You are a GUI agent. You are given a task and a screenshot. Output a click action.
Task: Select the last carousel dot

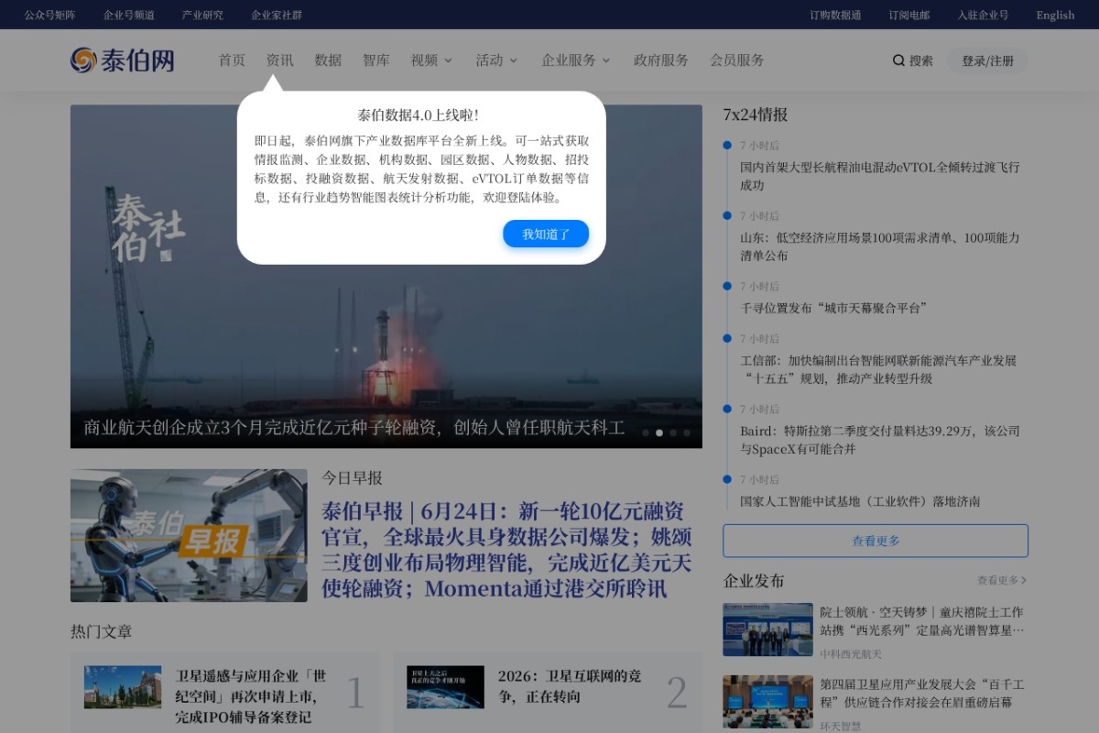click(687, 432)
